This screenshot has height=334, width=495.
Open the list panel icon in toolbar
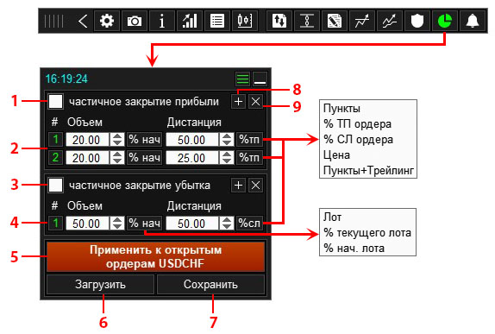217,22
